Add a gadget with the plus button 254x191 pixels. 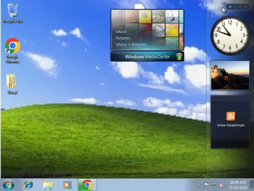[230, 7]
